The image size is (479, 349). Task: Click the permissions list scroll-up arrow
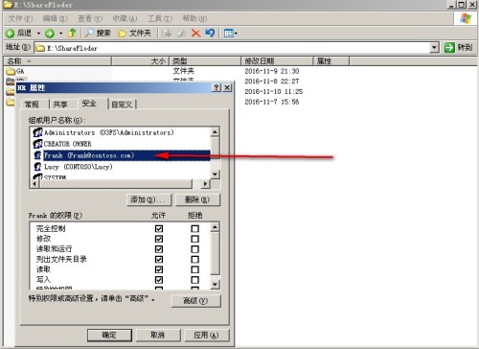tap(215, 227)
